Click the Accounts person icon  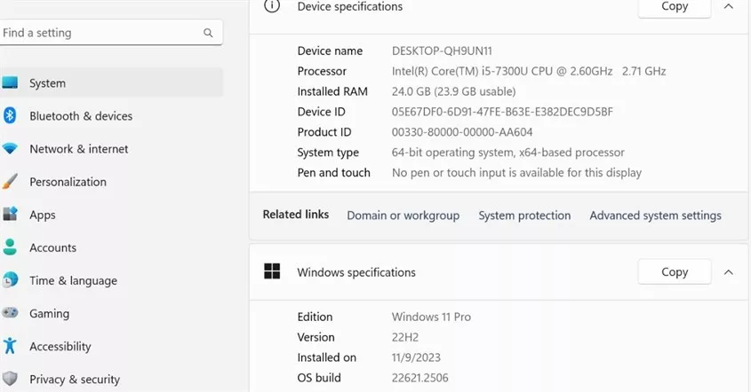[10, 247]
